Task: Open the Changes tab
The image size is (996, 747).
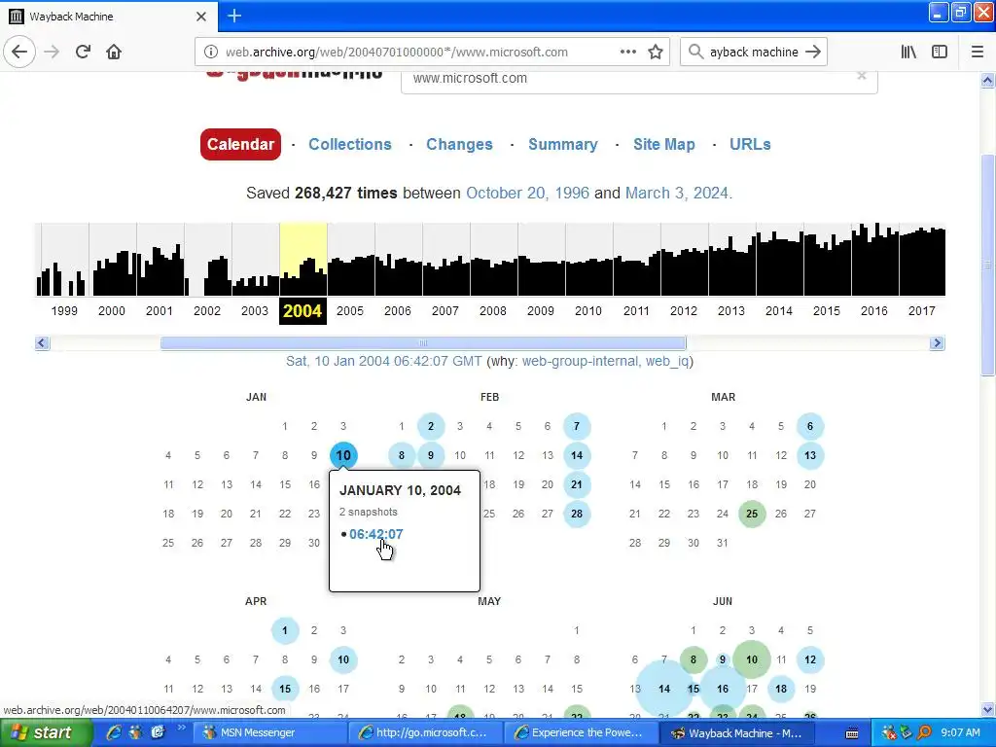Action: (x=459, y=144)
